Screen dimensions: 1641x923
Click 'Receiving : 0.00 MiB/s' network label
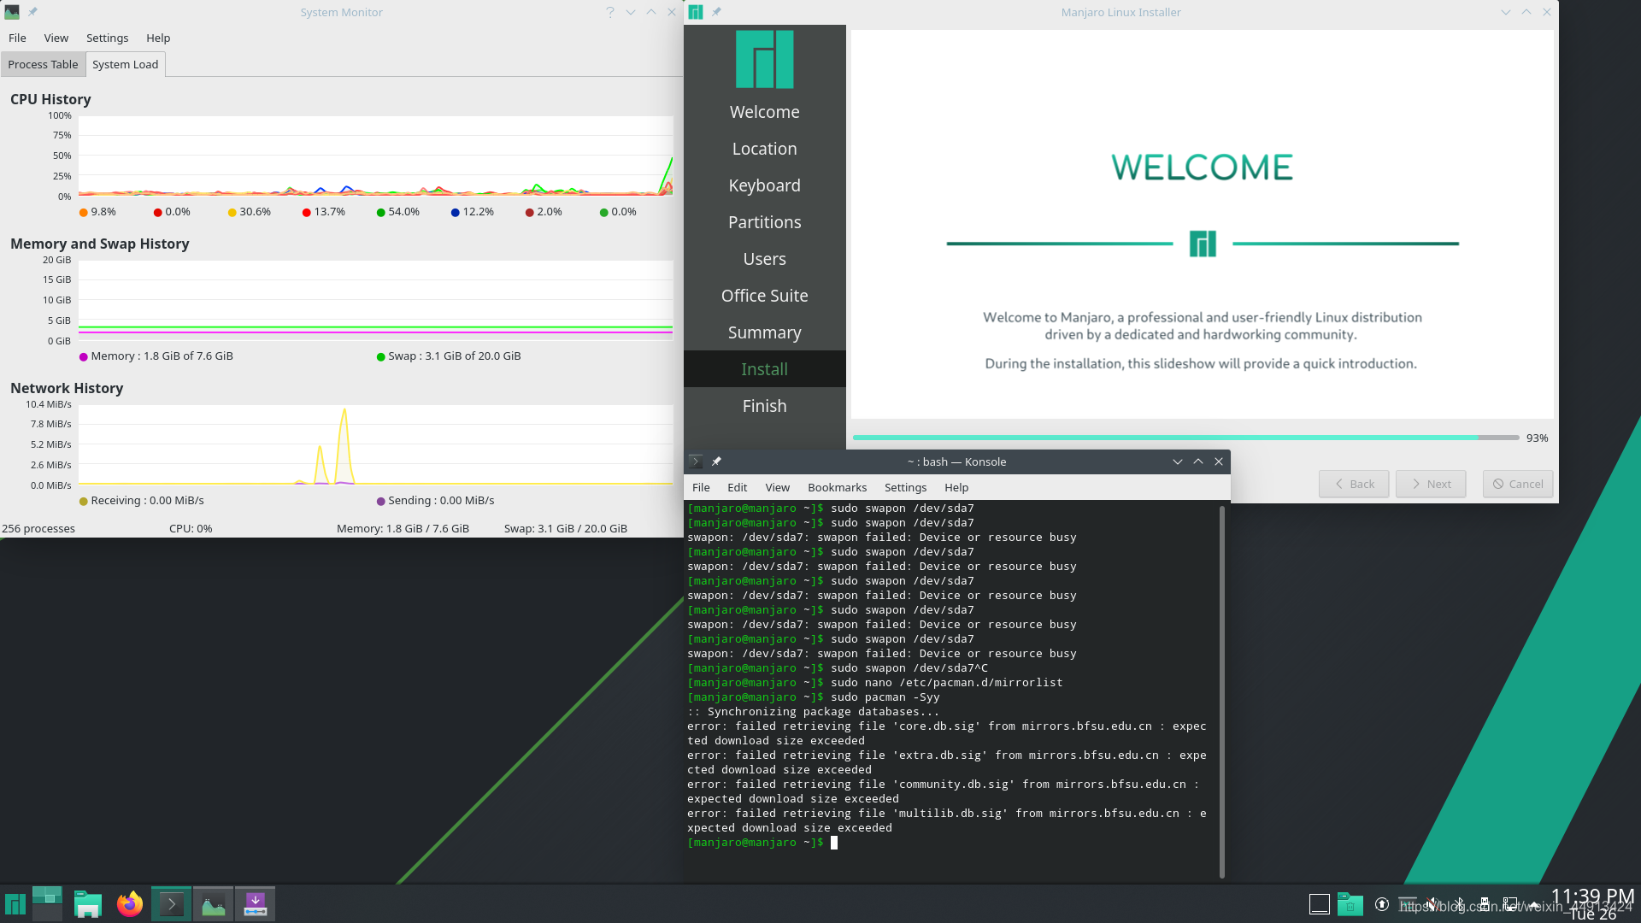point(147,501)
